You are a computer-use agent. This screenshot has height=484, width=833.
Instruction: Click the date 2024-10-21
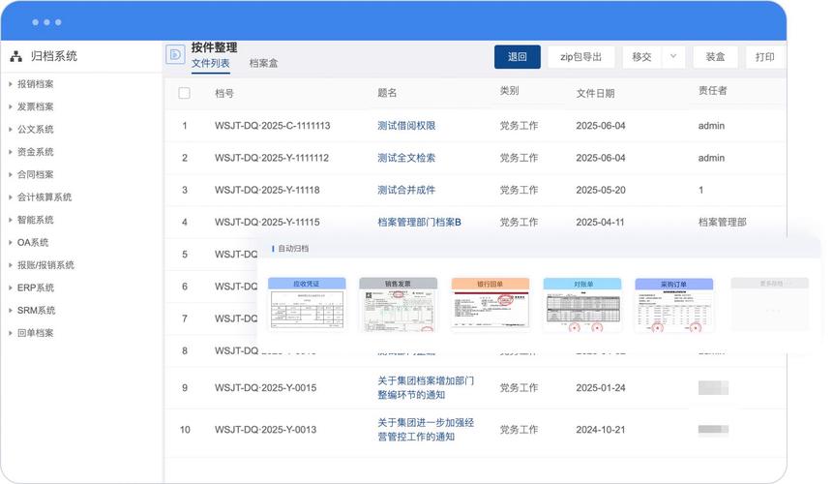(x=600, y=430)
